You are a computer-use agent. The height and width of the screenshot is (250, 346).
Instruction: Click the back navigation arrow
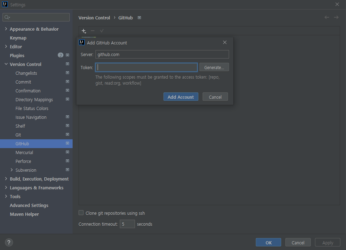point(327,17)
